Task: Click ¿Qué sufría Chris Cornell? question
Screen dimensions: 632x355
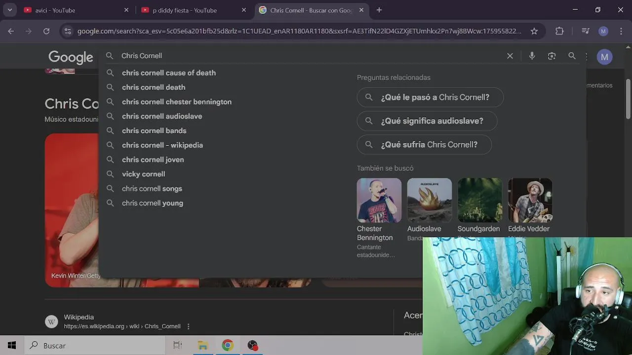Action: [x=424, y=144]
